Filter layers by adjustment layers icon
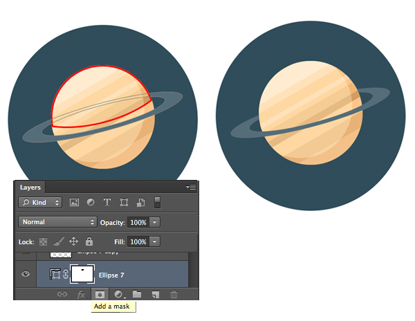 pos(91,203)
